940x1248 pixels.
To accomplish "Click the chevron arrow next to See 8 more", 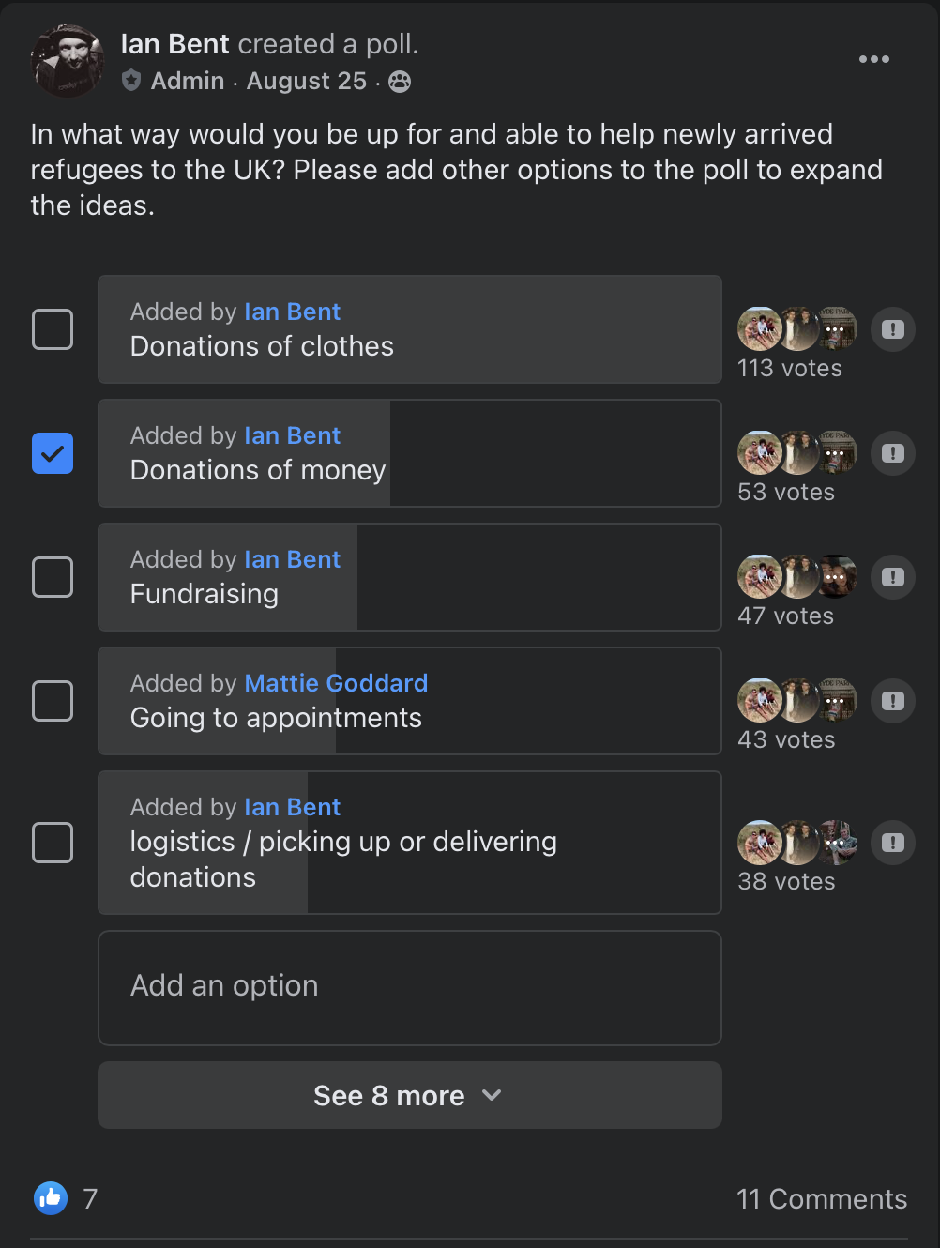I will coord(492,1095).
